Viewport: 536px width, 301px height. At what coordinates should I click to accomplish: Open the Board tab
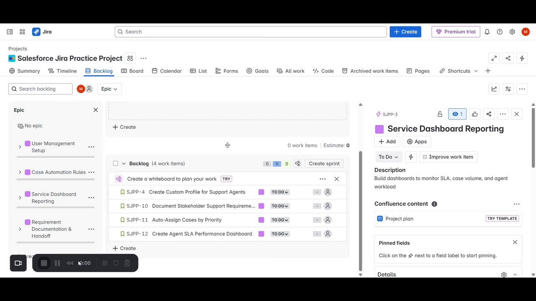tap(132, 71)
